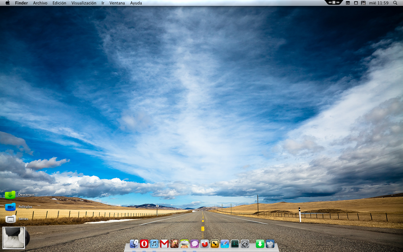Click the processor chip menu bar icon

point(356,3)
